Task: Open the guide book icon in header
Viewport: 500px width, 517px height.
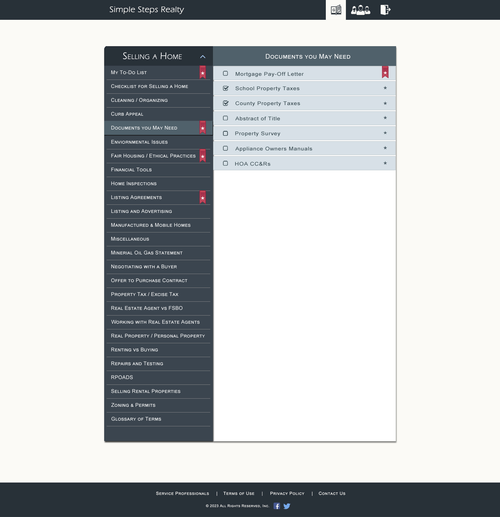Action: [x=336, y=10]
